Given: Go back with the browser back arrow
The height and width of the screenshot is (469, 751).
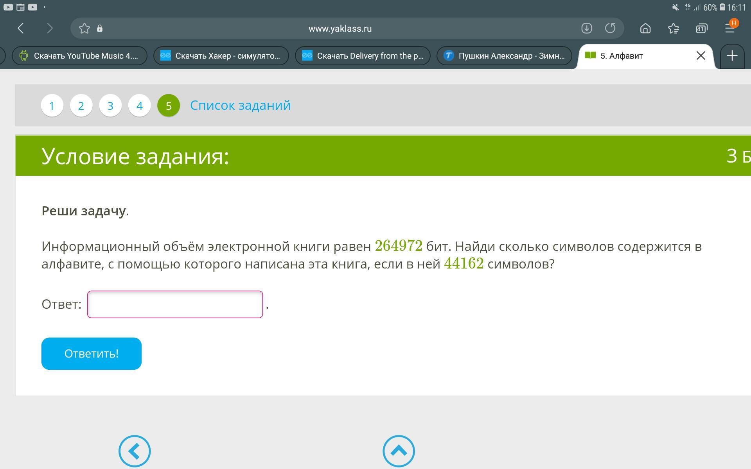Looking at the screenshot, I should coord(21,28).
